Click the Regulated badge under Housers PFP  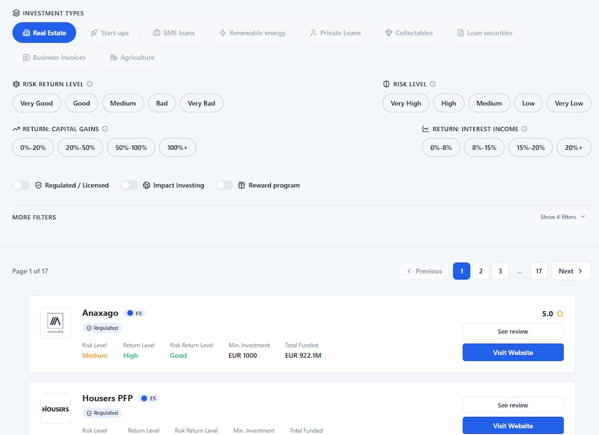coord(102,413)
